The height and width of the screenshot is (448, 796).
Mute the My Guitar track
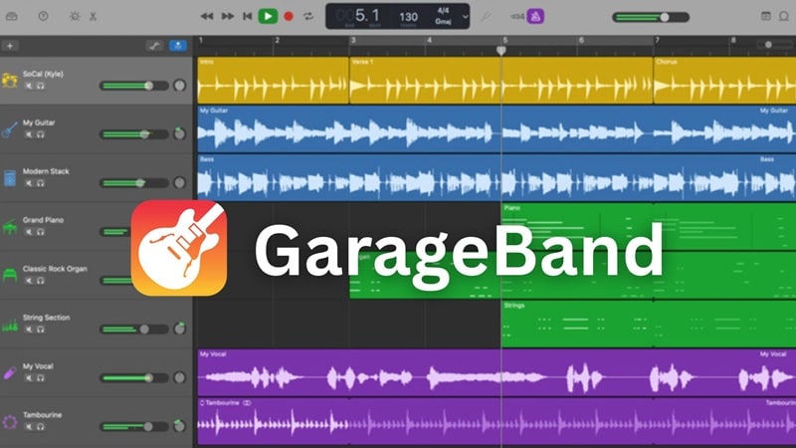click(29, 134)
